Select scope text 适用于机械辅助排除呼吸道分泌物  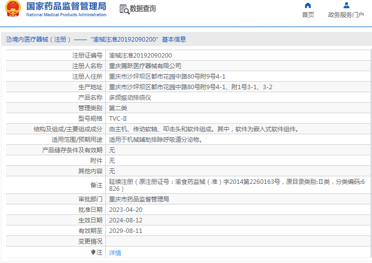(156, 140)
